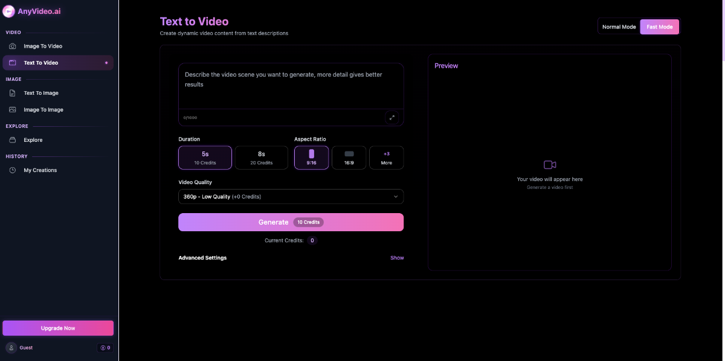The height and width of the screenshot is (361, 725).
Task: Click the Guest user avatar icon
Action: pyautogui.click(x=11, y=348)
